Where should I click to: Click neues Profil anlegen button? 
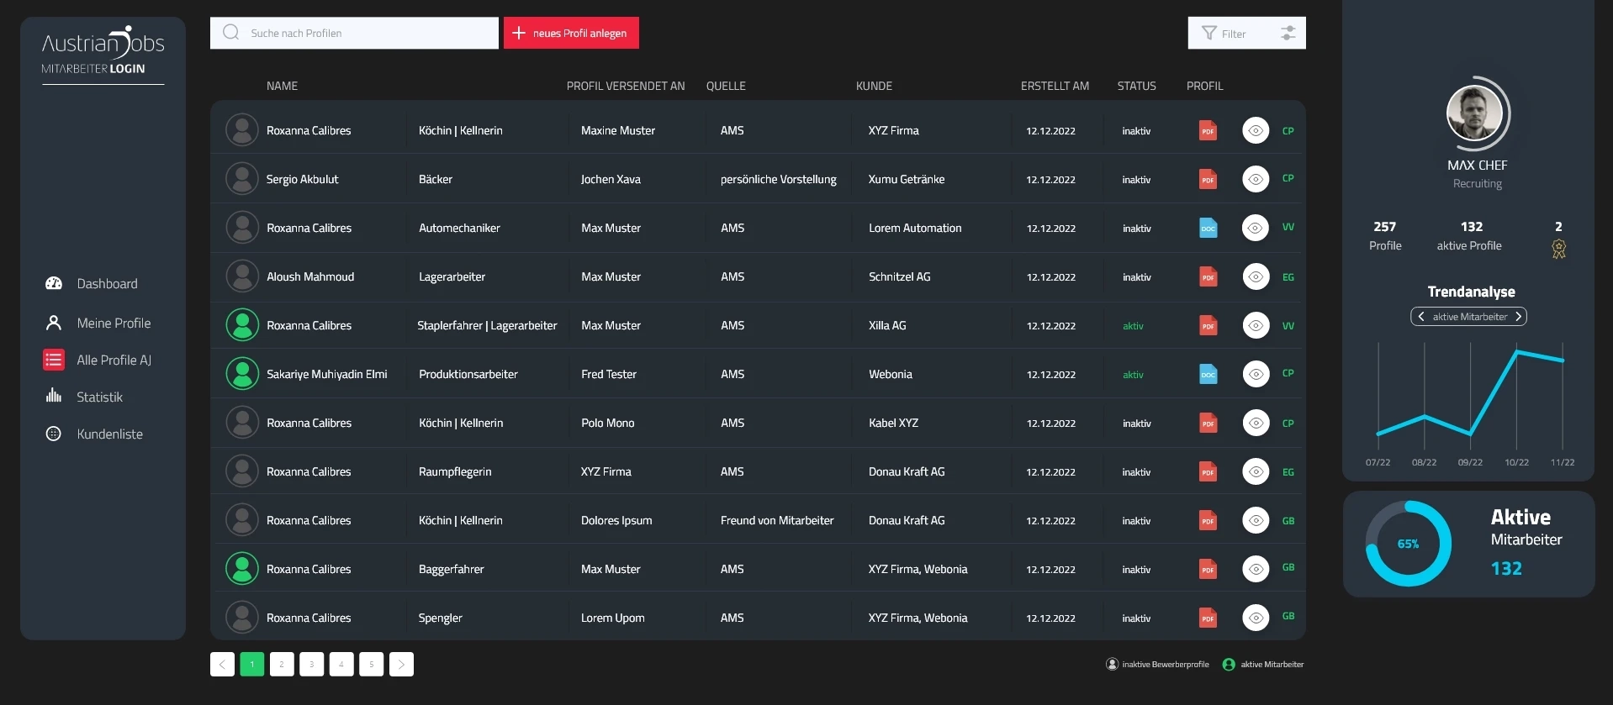[571, 34]
